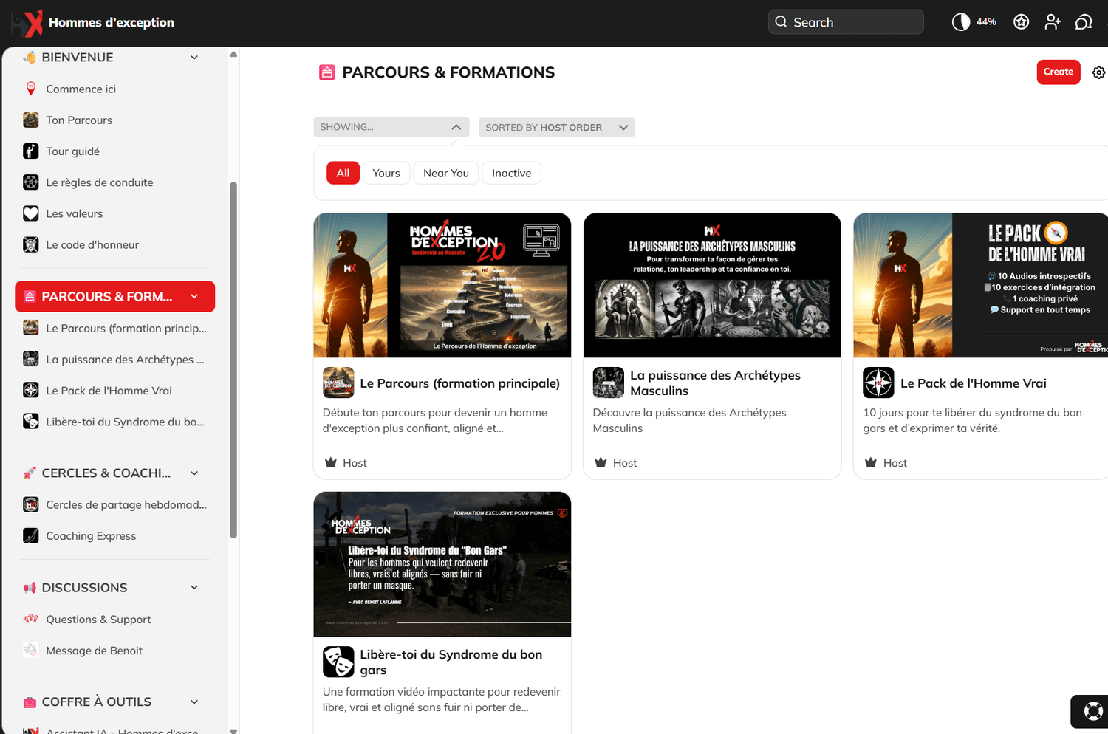Click the invite member icon

coord(1053,22)
